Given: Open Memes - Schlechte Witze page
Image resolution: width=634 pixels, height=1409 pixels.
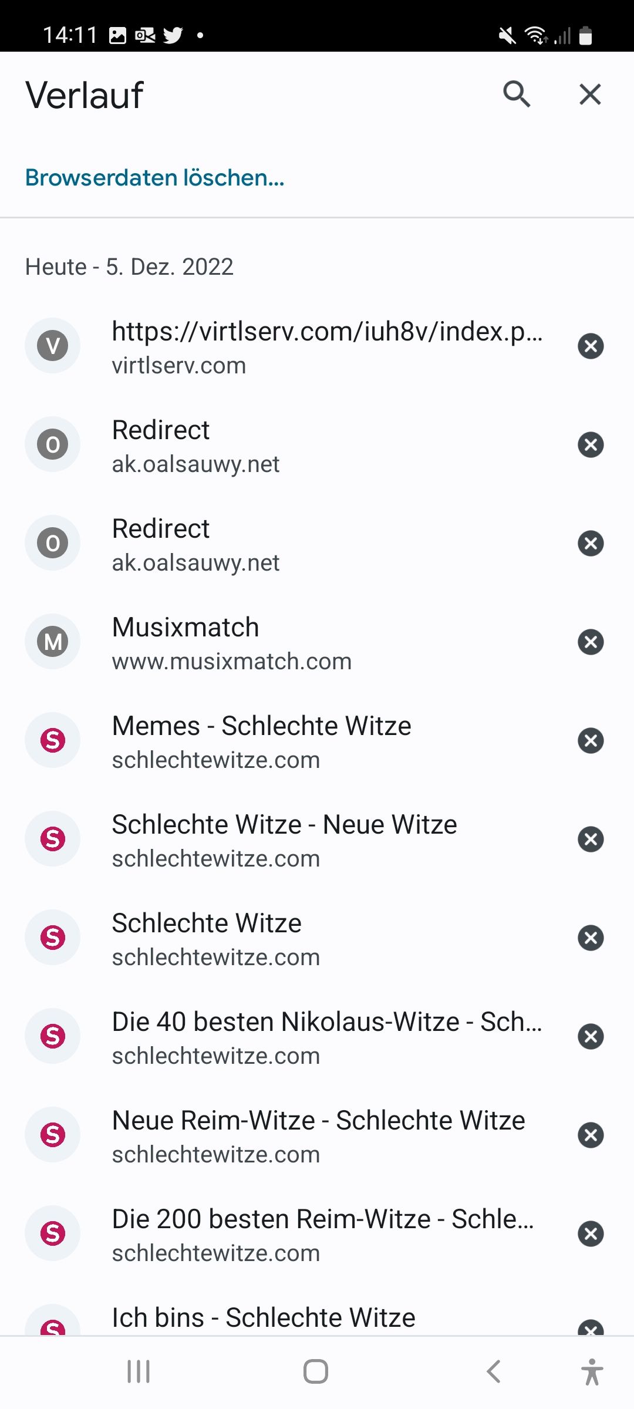Looking at the screenshot, I should (x=261, y=741).
